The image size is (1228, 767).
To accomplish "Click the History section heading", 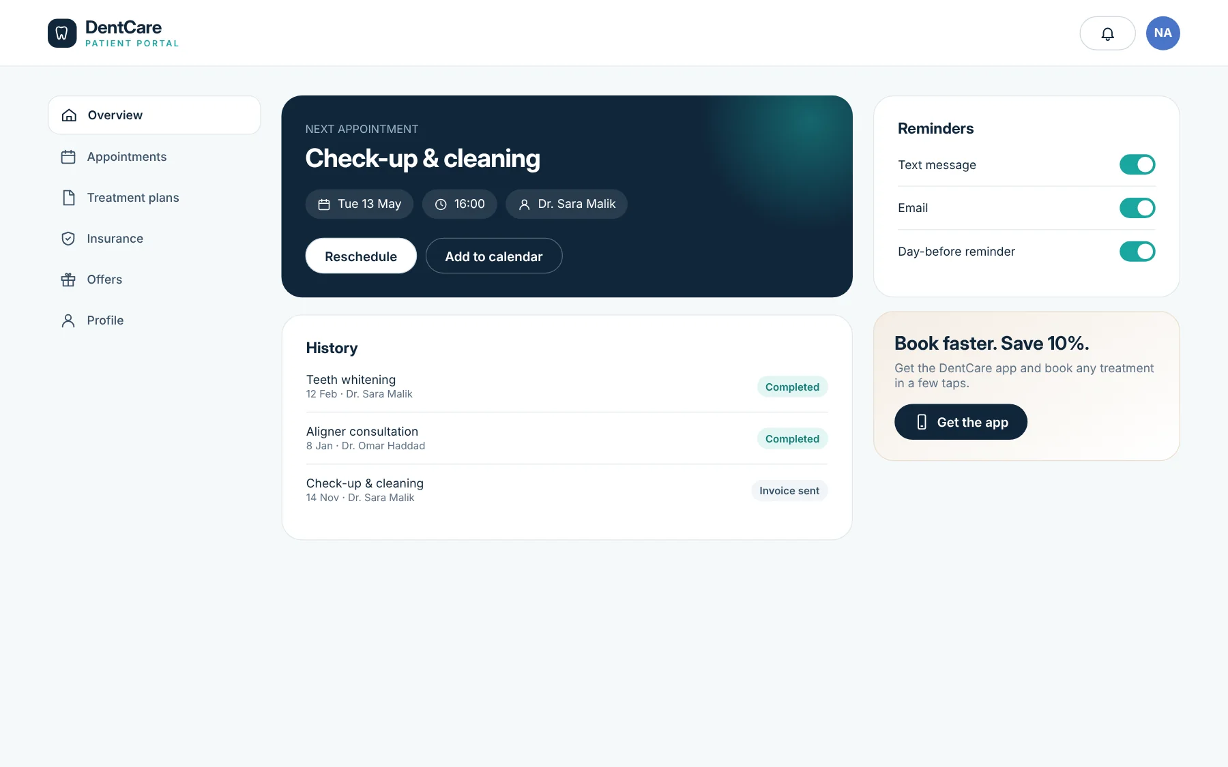I will point(332,348).
